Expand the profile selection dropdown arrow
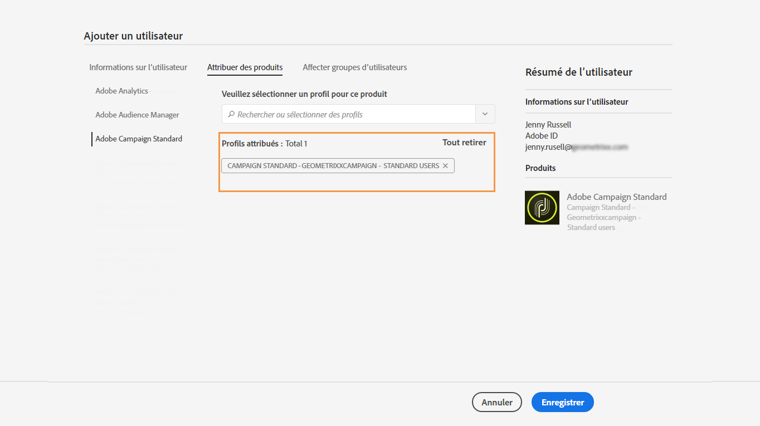760x426 pixels. tap(485, 114)
